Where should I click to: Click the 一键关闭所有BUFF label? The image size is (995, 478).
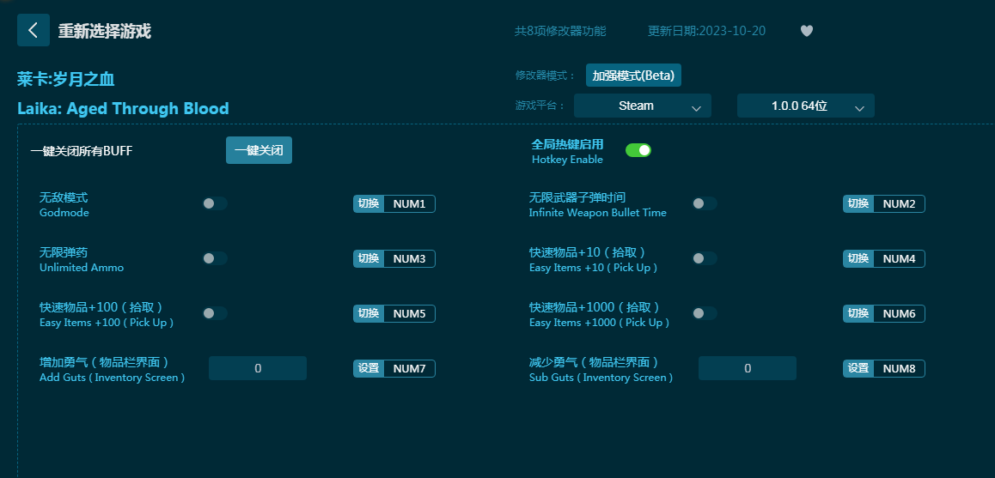pos(82,151)
